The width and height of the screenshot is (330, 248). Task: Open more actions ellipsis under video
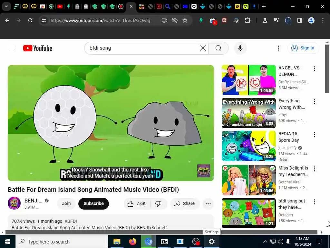pyautogui.click(x=208, y=203)
